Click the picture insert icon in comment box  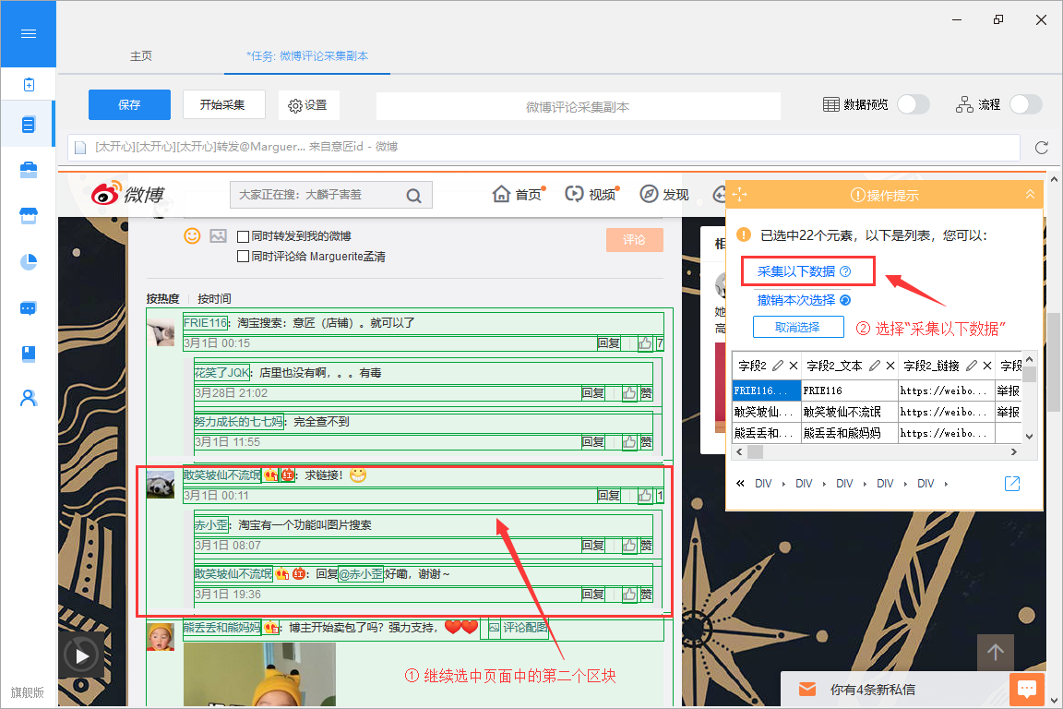point(219,236)
